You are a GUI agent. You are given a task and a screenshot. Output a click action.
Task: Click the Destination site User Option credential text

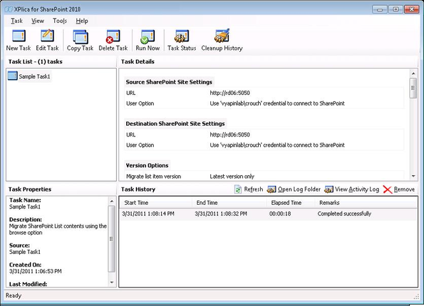[277, 145]
